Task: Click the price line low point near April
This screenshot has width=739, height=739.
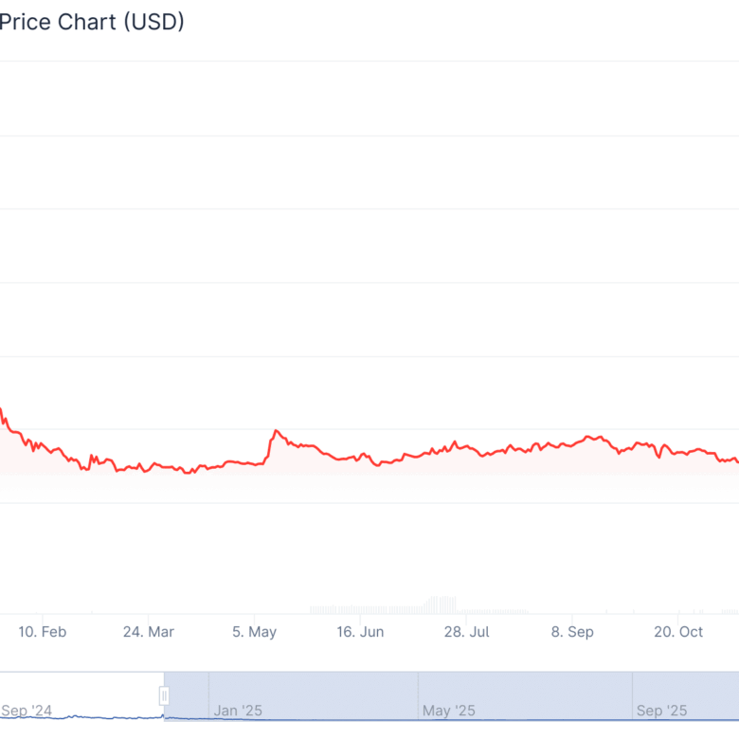Action: click(188, 472)
